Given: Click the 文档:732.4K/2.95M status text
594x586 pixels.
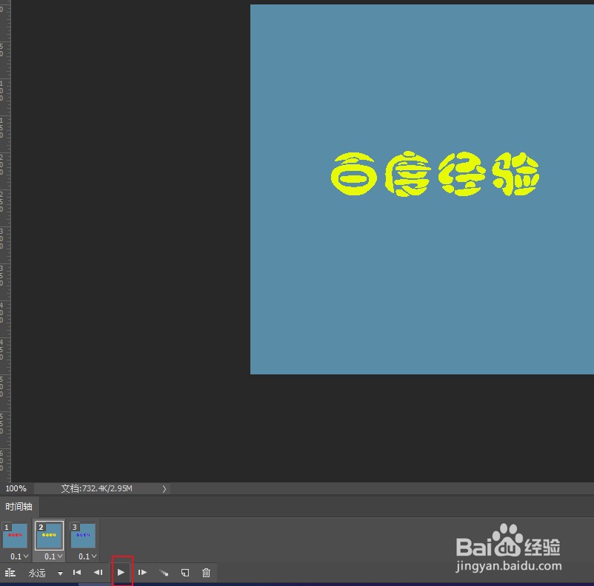Looking at the screenshot, I should tap(97, 488).
